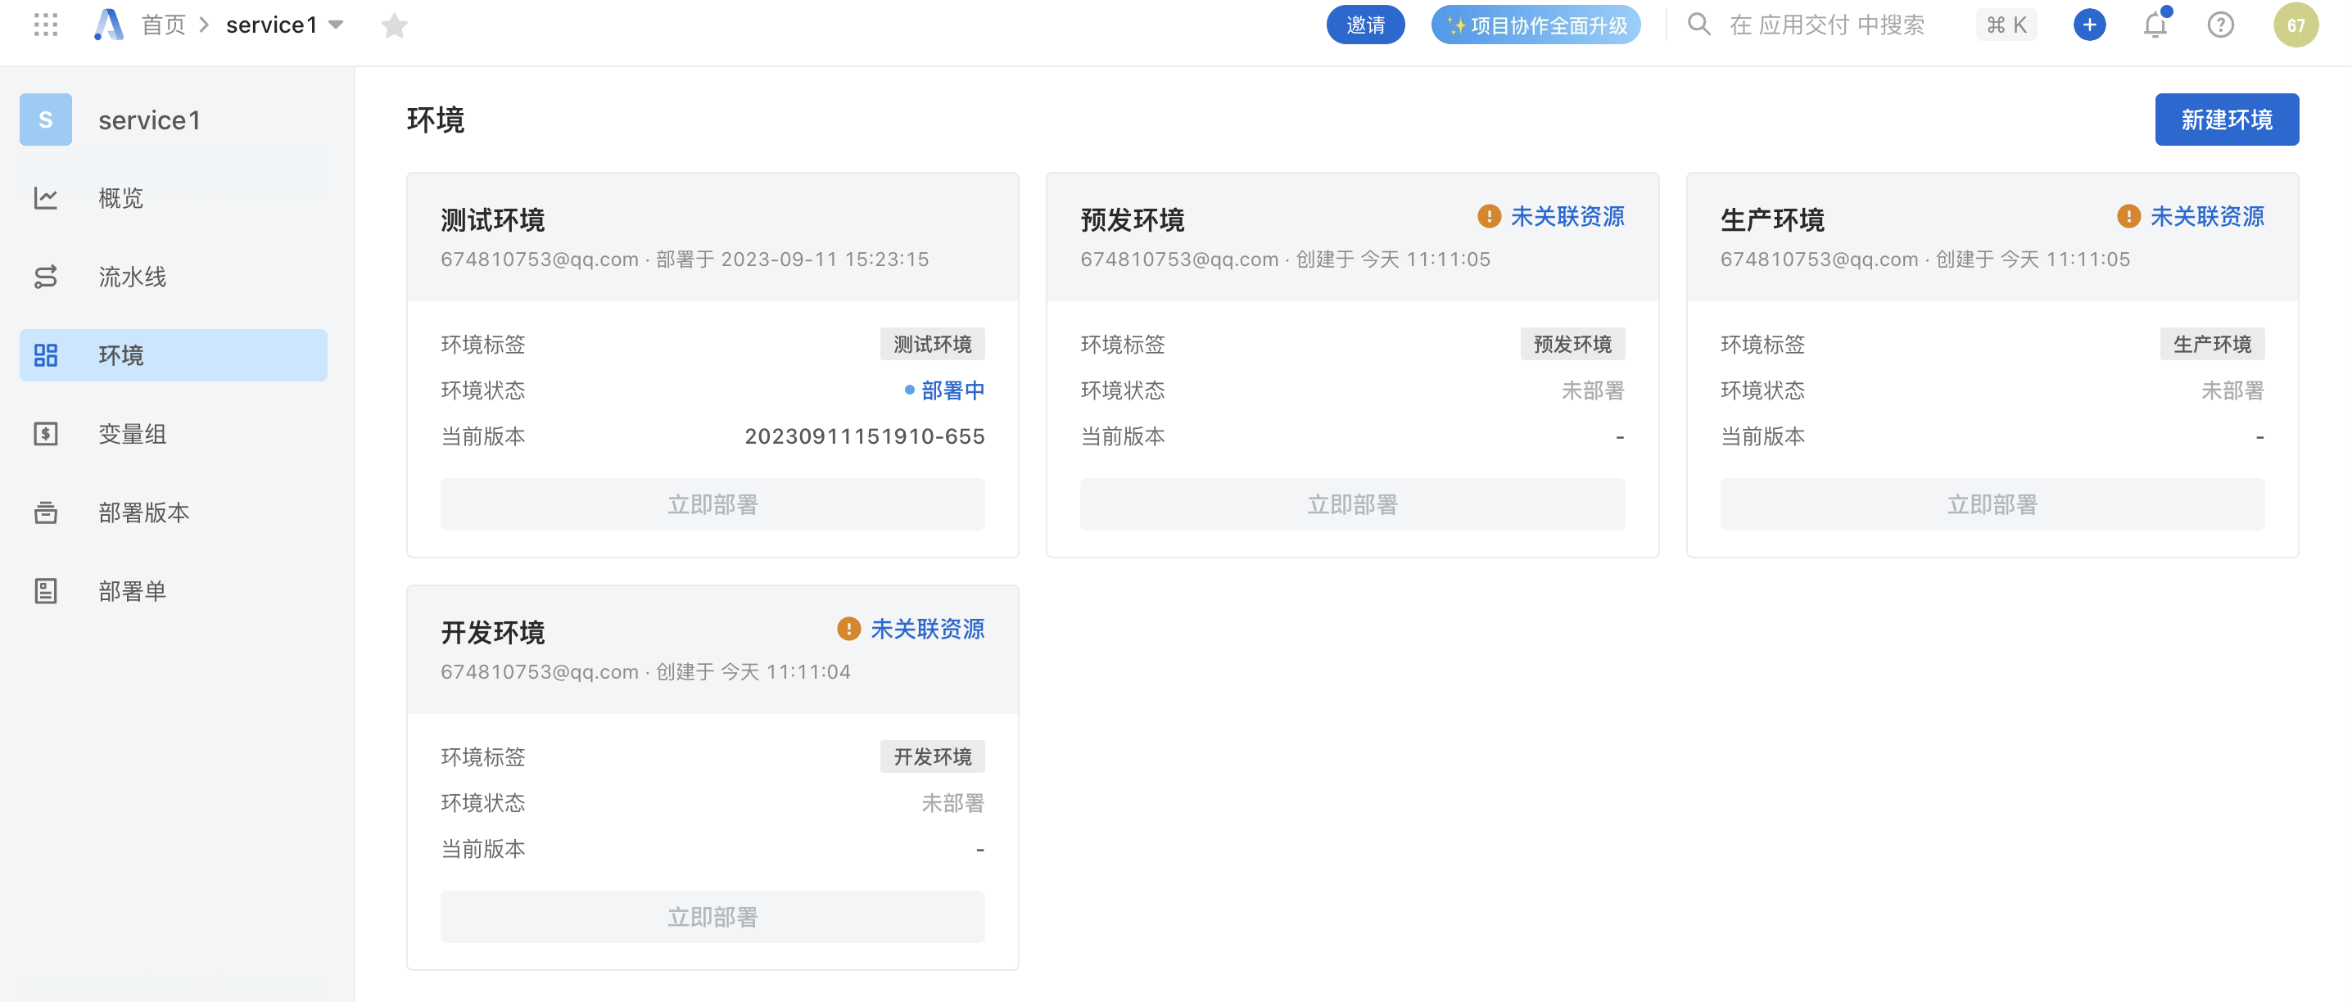
Task: Click the 部署版本 archive icon
Action: click(x=46, y=512)
